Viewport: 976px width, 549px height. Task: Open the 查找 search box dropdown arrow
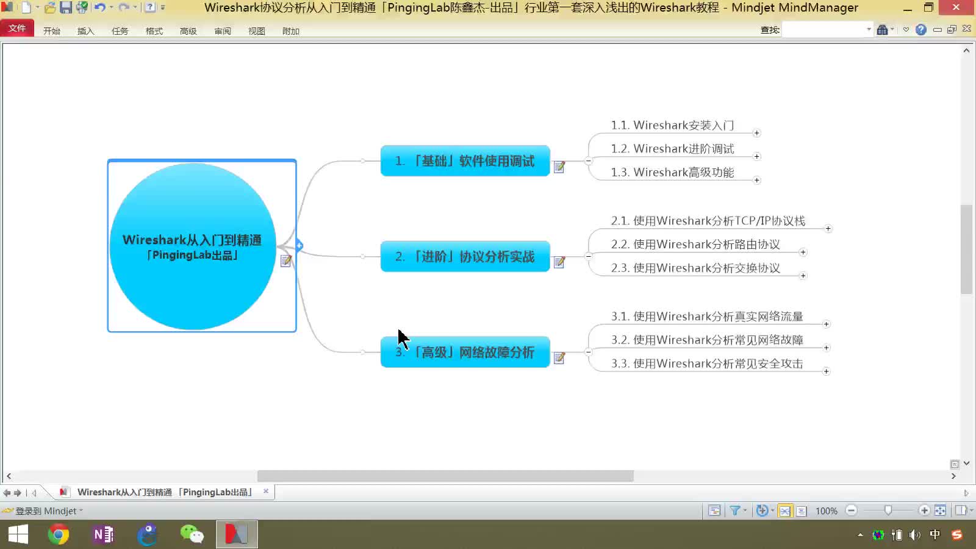coord(869,29)
